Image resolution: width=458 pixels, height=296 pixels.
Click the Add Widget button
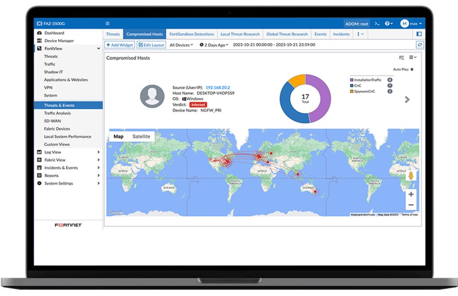click(x=119, y=45)
